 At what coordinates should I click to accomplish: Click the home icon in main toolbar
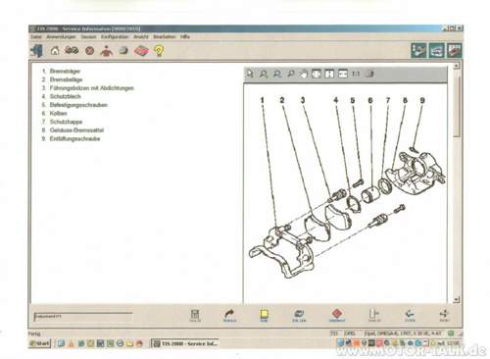tap(55, 51)
